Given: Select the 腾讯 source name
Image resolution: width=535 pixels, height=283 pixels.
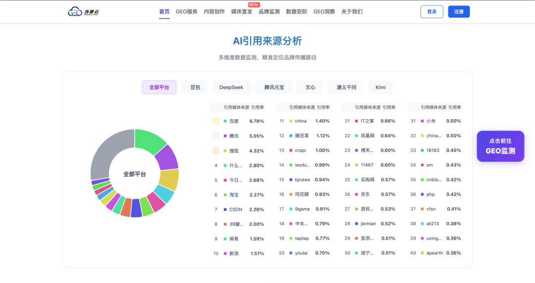Looking at the screenshot, I should [x=234, y=136].
